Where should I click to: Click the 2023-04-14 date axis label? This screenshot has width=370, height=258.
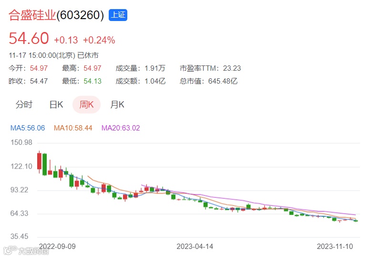(x=195, y=247)
